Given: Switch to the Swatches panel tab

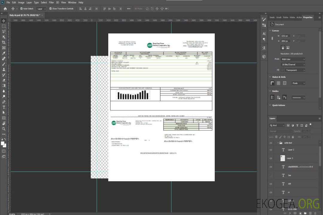Looking at the screenshot, I should click(x=272, y=17).
